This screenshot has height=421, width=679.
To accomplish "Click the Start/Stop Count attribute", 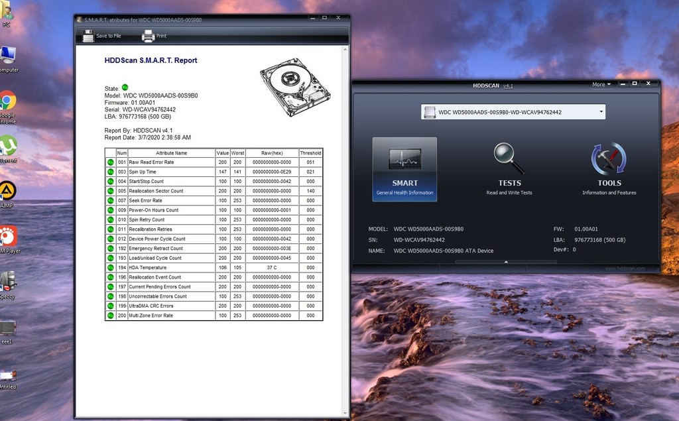I will pyautogui.click(x=147, y=182).
